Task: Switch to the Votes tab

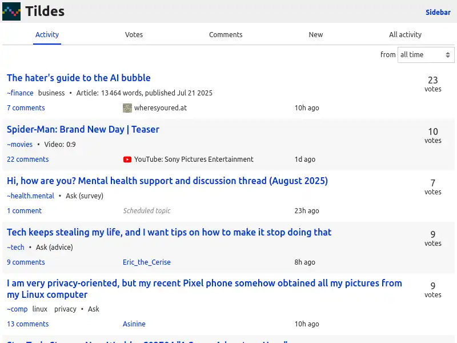Action: coord(134,35)
